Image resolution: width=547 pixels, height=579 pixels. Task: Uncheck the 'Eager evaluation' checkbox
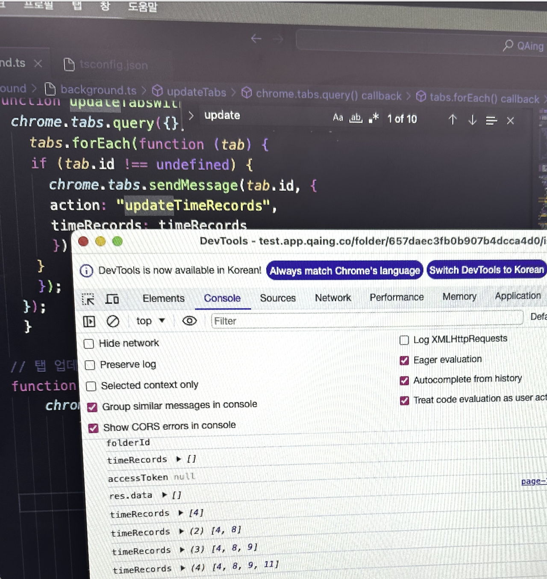pos(404,360)
